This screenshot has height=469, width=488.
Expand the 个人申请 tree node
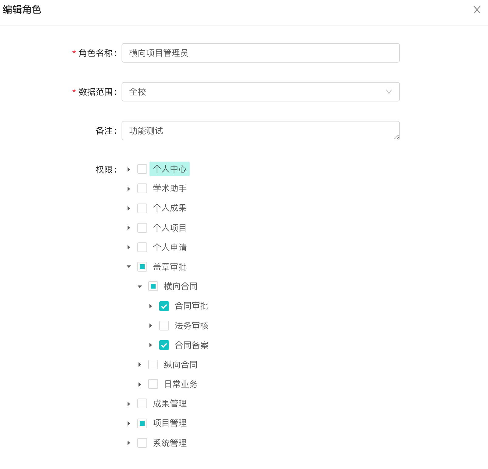[x=129, y=247]
